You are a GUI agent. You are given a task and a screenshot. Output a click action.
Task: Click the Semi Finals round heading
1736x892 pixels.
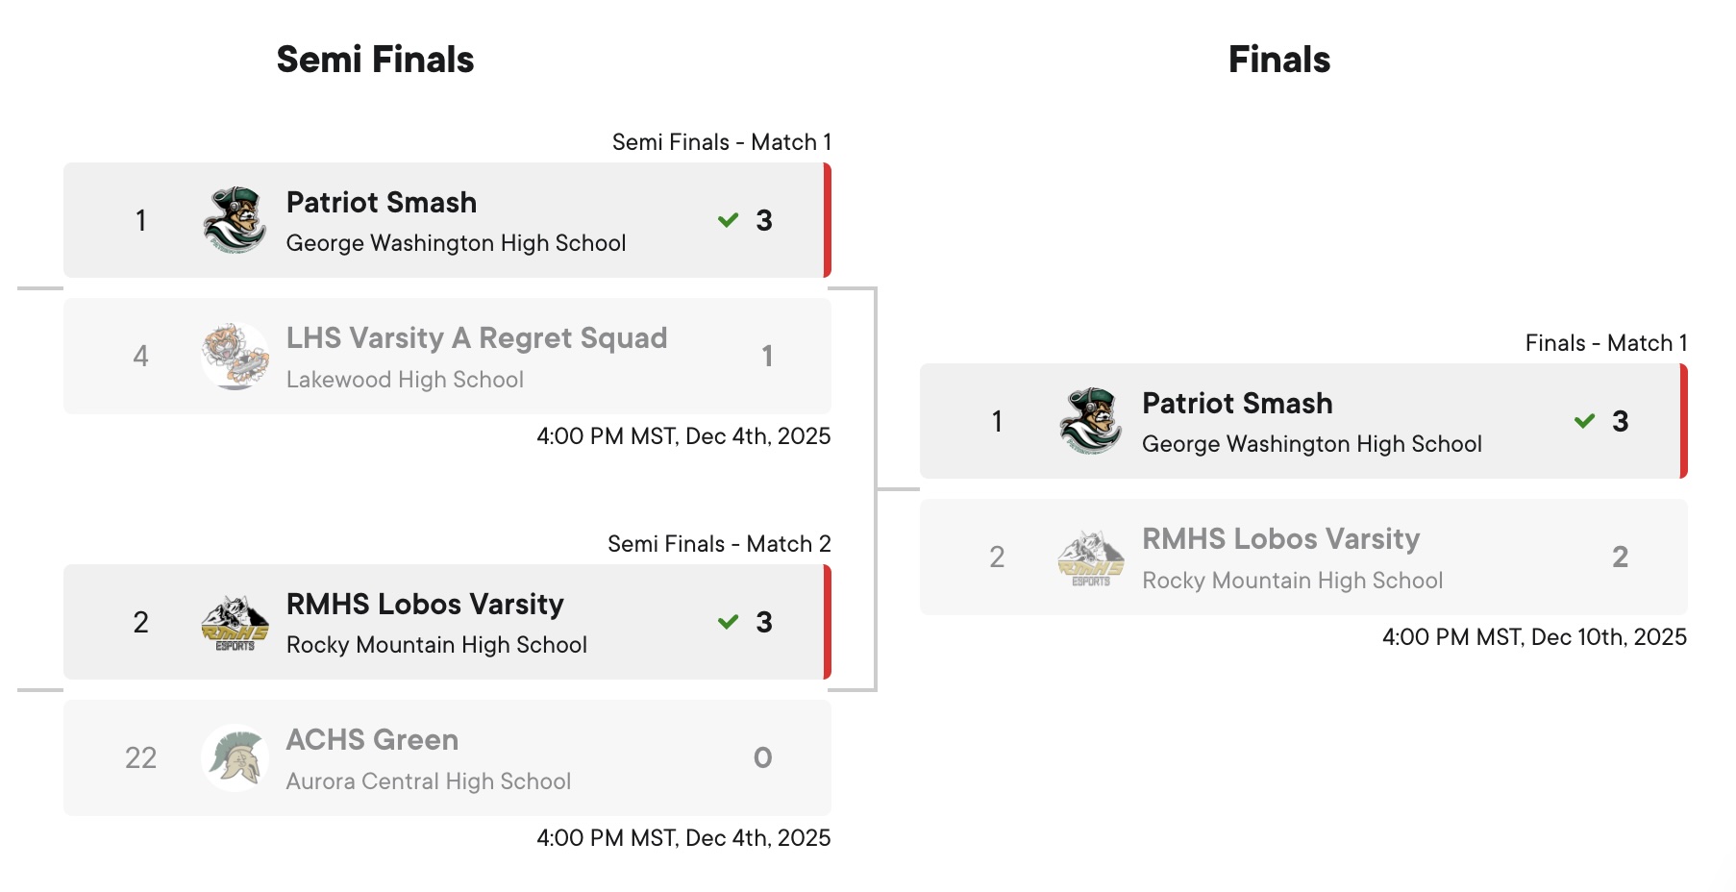click(375, 60)
